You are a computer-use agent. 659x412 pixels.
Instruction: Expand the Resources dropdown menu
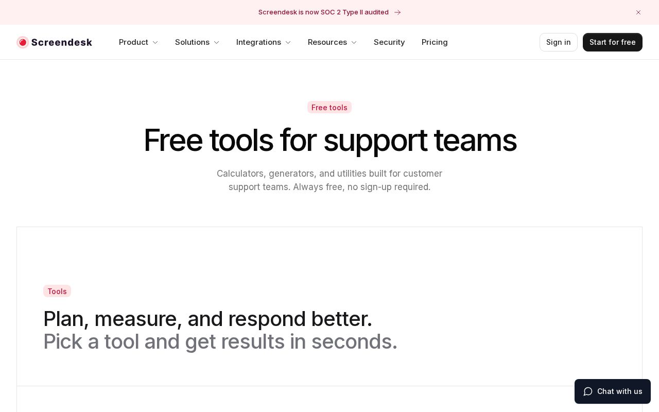tap(332, 42)
